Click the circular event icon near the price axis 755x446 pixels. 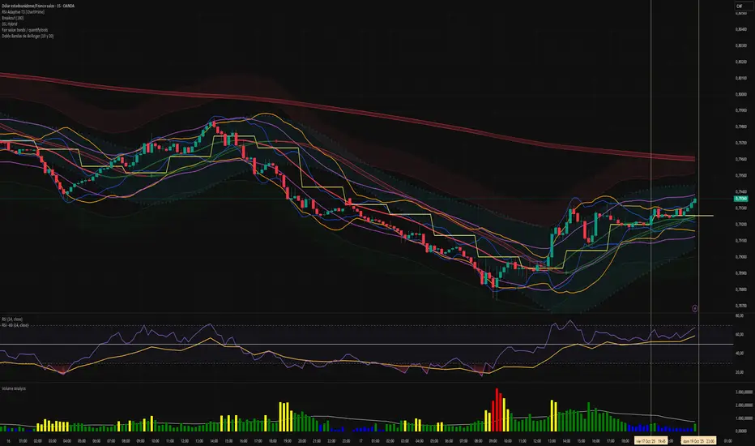point(696,307)
